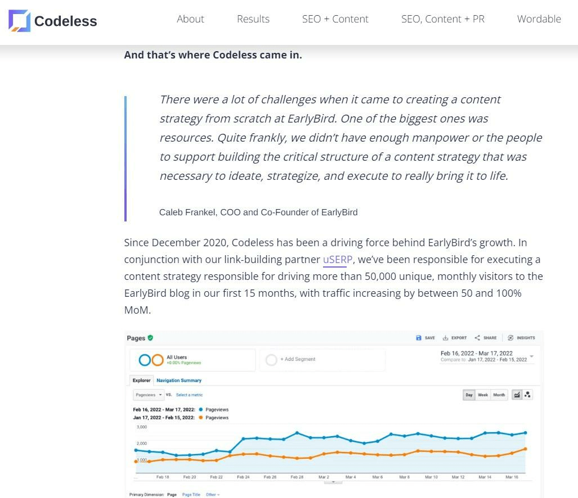
Task: Open the SEO + Content menu item
Action: pyautogui.click(x=335, y=19)
